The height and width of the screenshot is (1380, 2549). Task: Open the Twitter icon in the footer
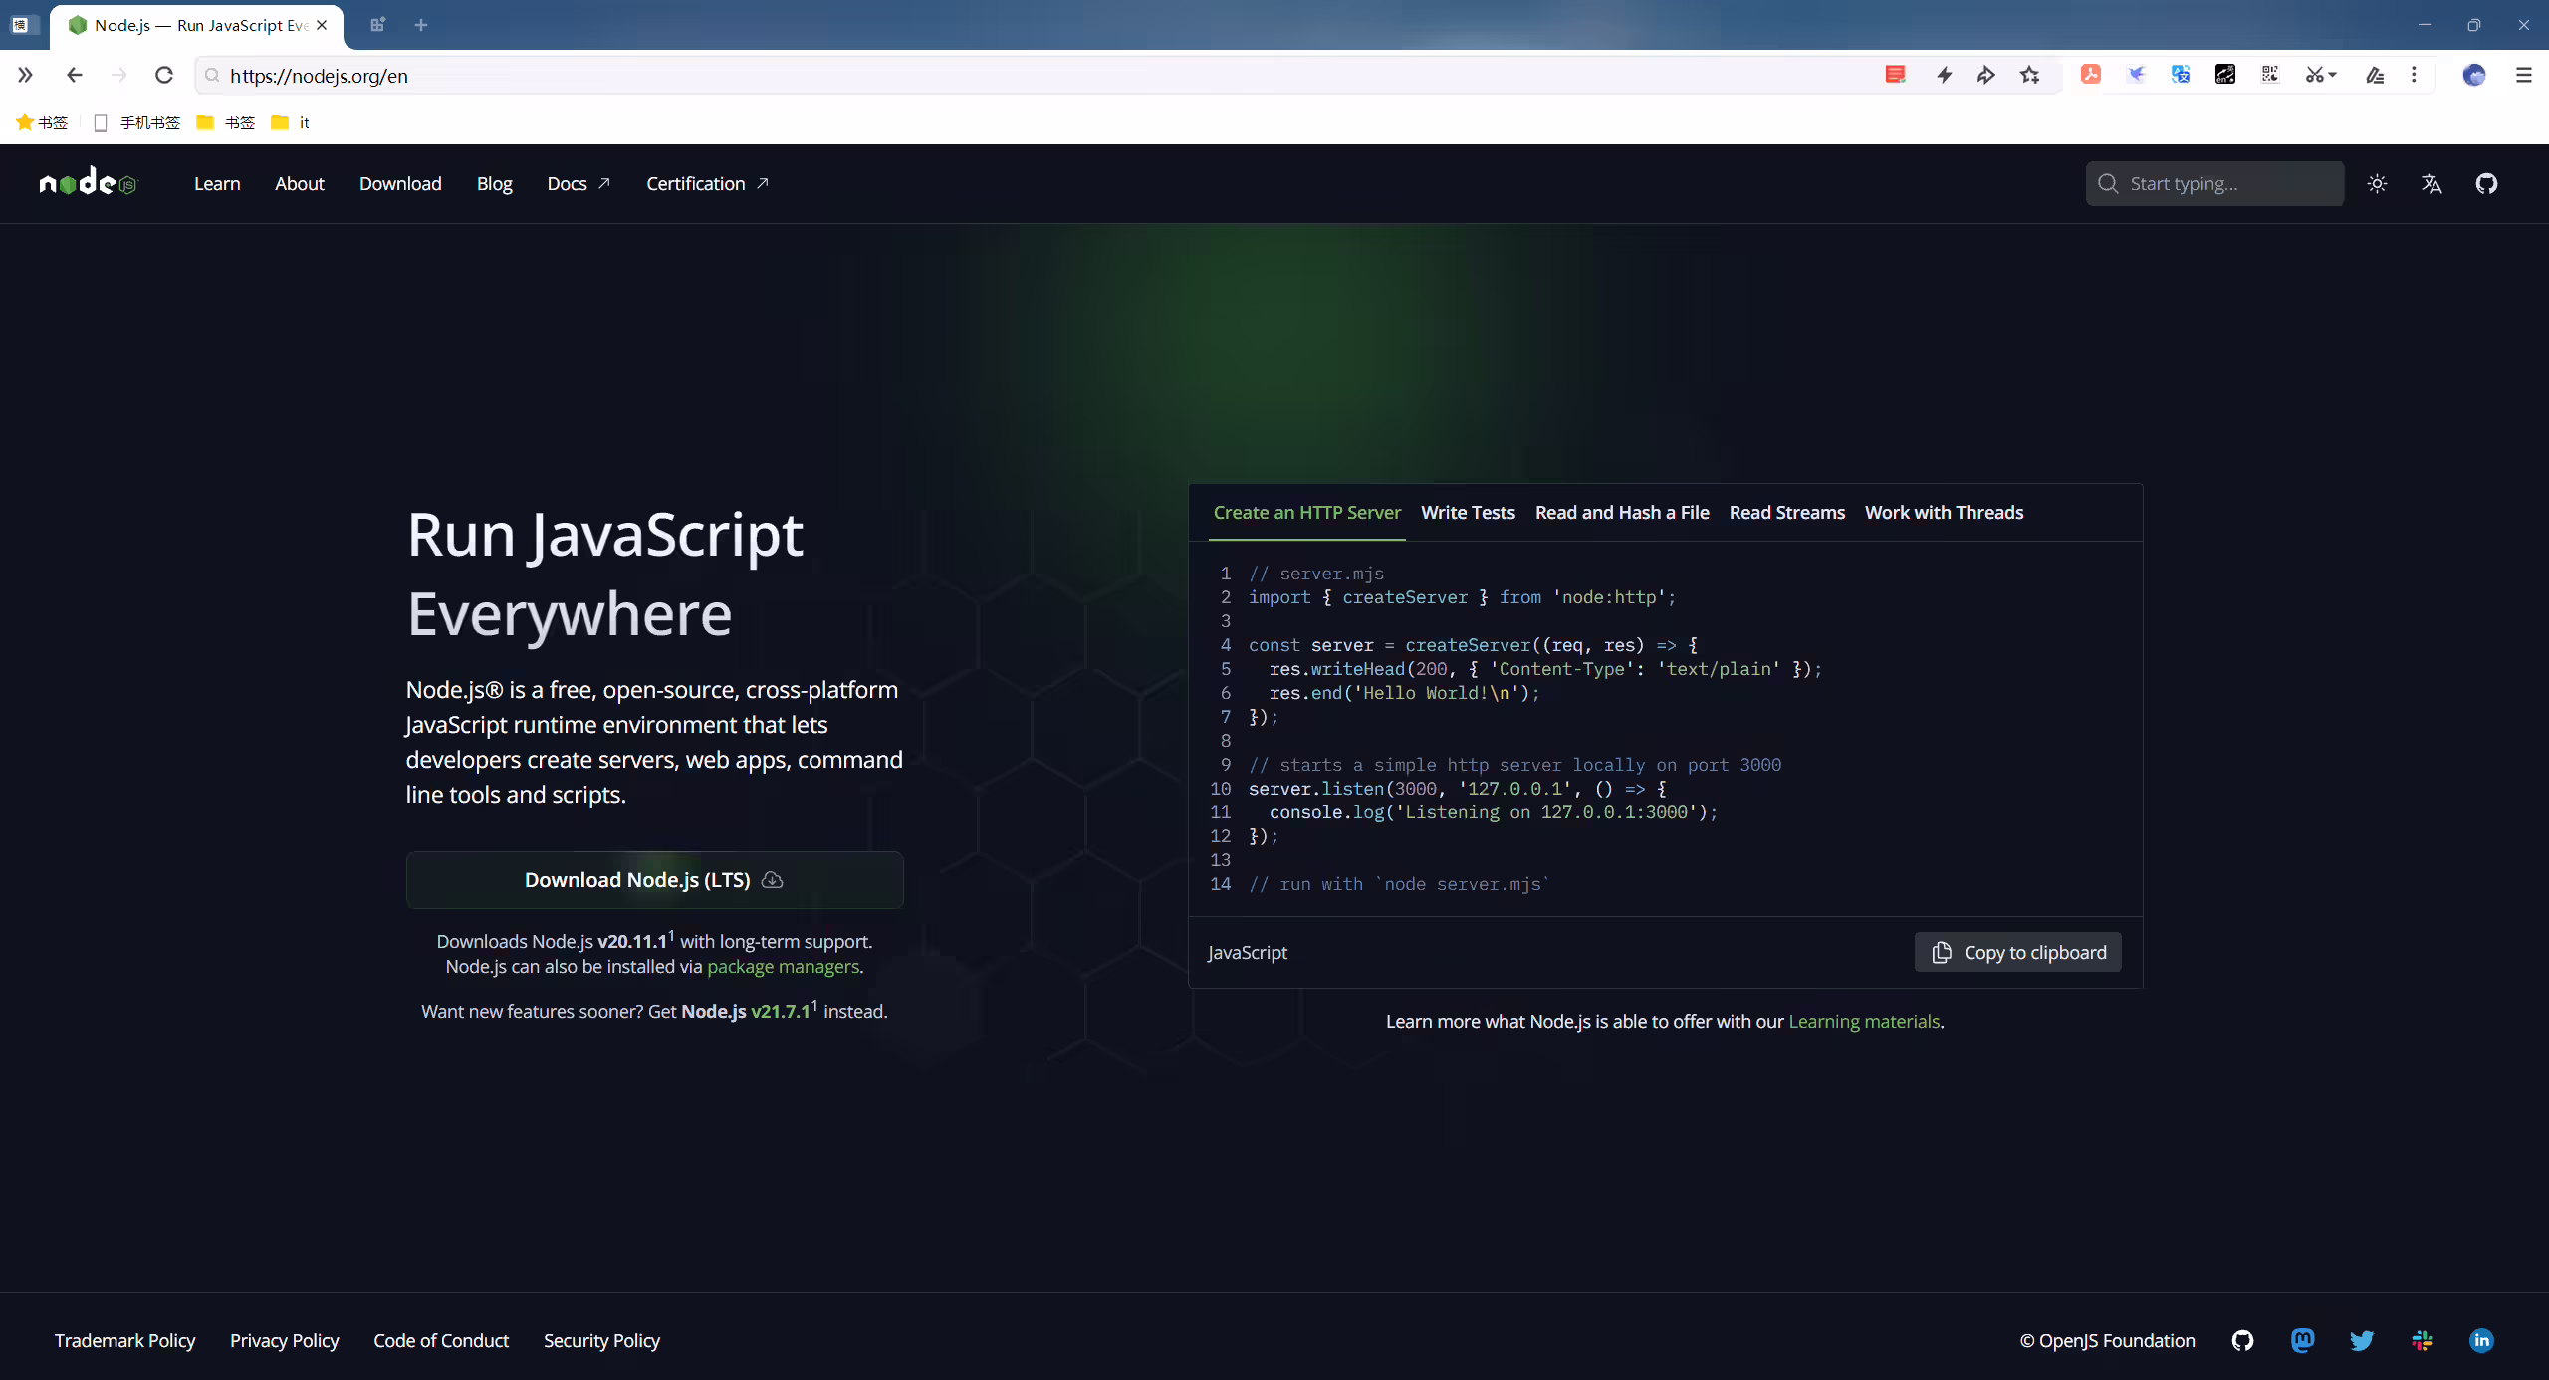pyautogui.click(x=2362, y=1340)
